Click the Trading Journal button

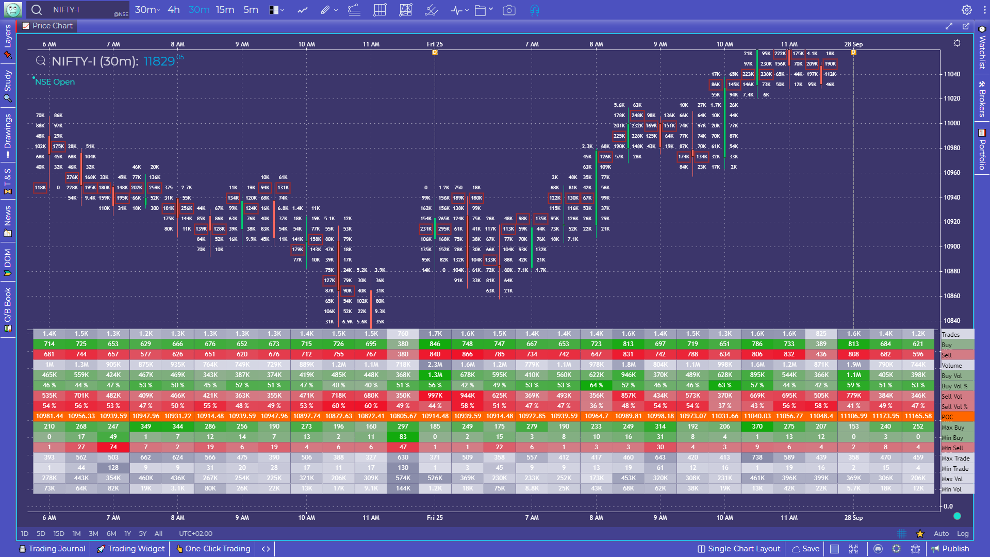[x=52, y=549]
